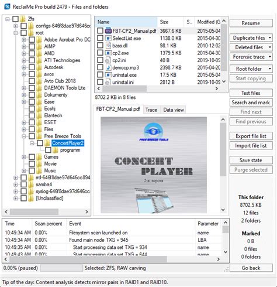Click the Resume button
The image size is (277, 287).
coord(251,23)
